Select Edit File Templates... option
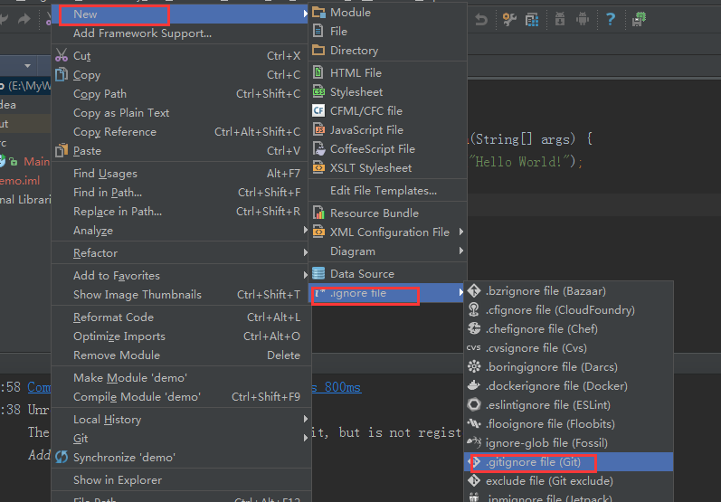Image resolution: width=721 pixels, height=502 pixels. (x=383, y=190)
